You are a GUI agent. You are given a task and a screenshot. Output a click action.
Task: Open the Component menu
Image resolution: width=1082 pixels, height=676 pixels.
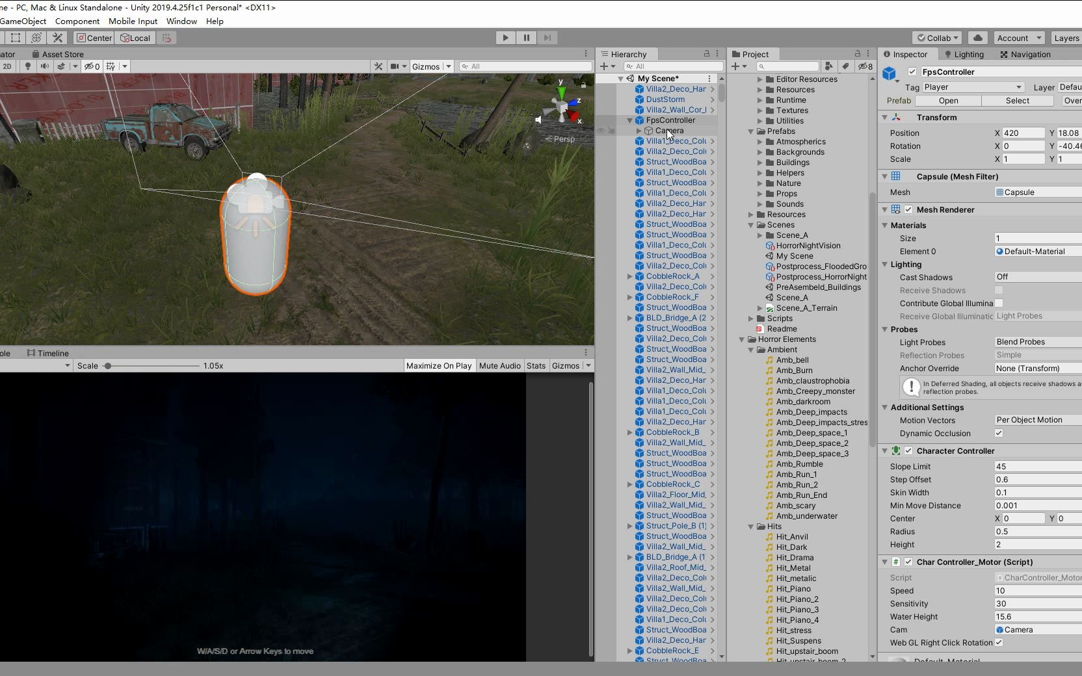(x=77, y=21)
